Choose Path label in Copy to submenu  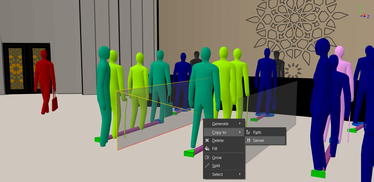point(257,132)
